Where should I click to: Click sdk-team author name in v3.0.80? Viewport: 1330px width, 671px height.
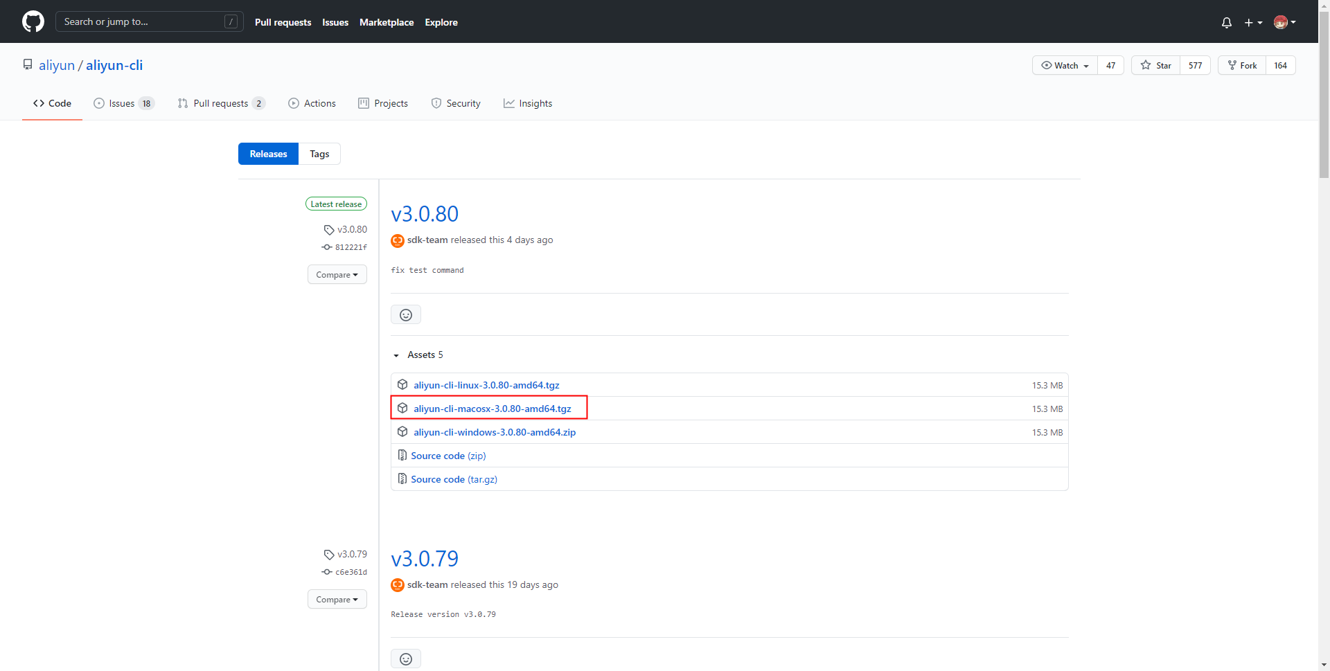coord(427,240)
